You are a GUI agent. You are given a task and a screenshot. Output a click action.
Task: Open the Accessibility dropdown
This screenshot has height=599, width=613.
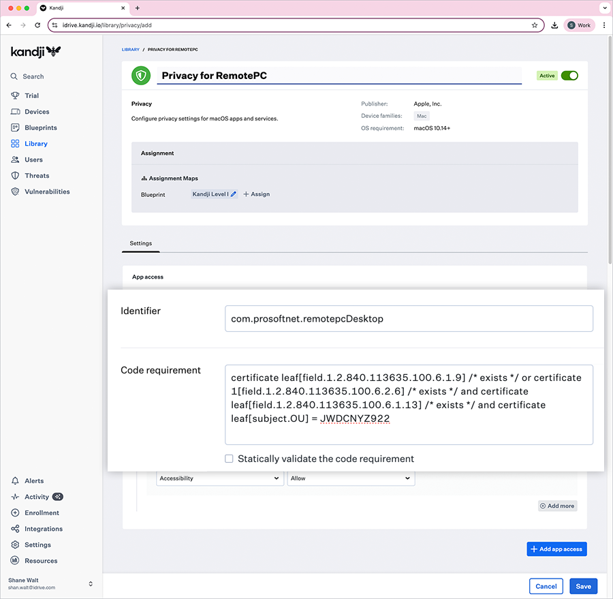219,478
